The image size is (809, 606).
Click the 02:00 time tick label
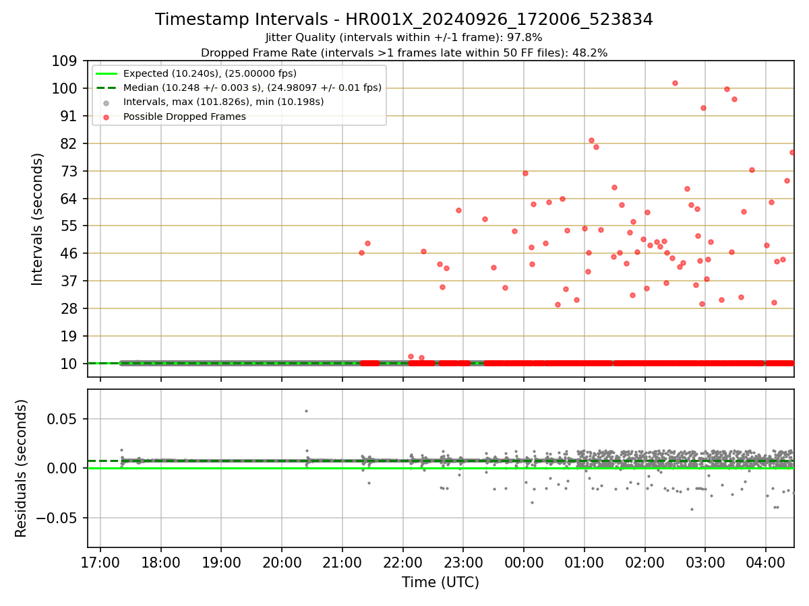click(x=645, y=562)
